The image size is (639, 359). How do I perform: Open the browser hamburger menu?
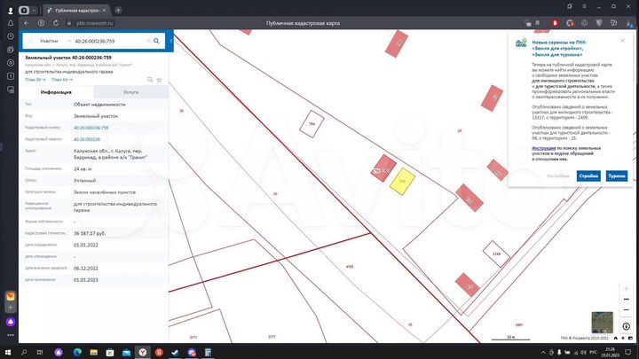(584, 6)
